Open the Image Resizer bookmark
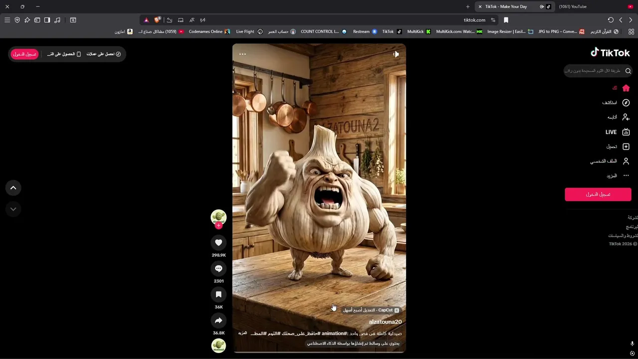 click(510, 31)
